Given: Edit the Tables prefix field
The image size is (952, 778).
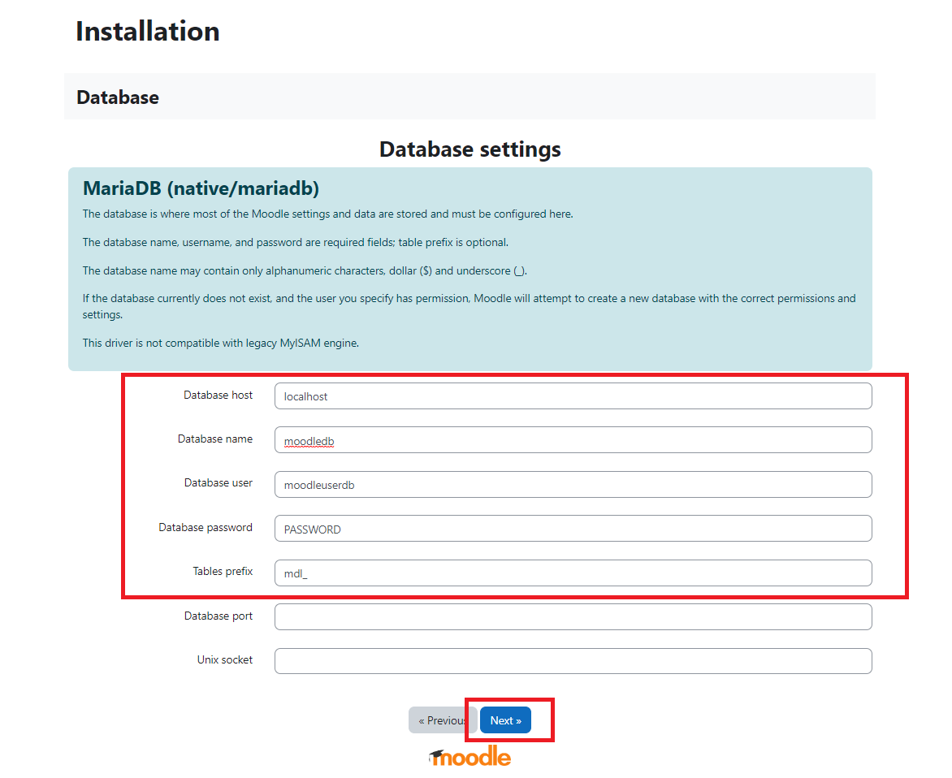Looking at the screenshot, I should [573, 573].
